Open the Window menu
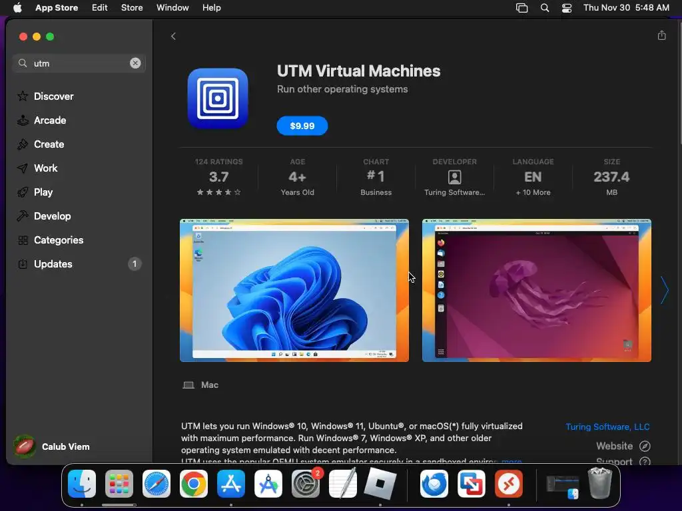Viewport: 682px width, 511px height. 172,8
